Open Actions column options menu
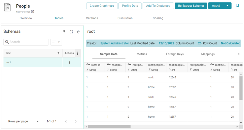Image resolution: width=244 pixels, height=130 pixels. (x=77, y=53)
